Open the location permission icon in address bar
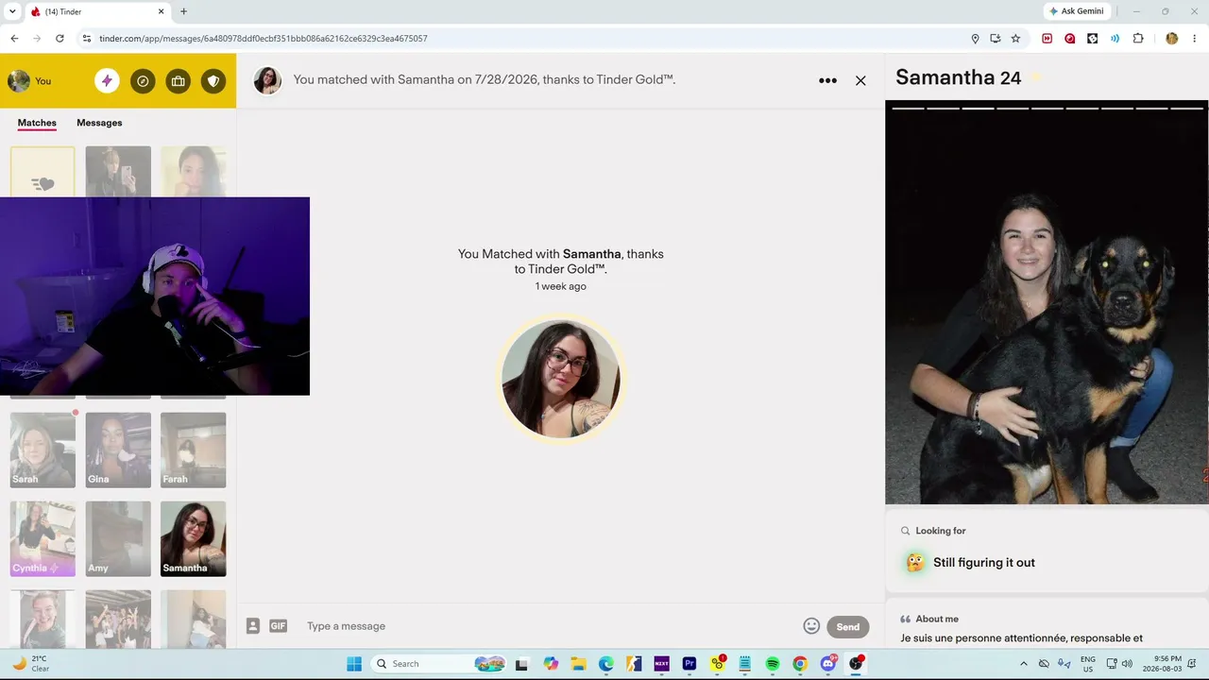 975,39
